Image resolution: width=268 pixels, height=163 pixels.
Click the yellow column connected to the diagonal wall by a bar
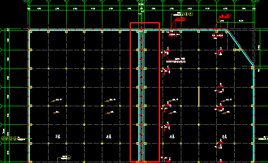click(235, 50)
